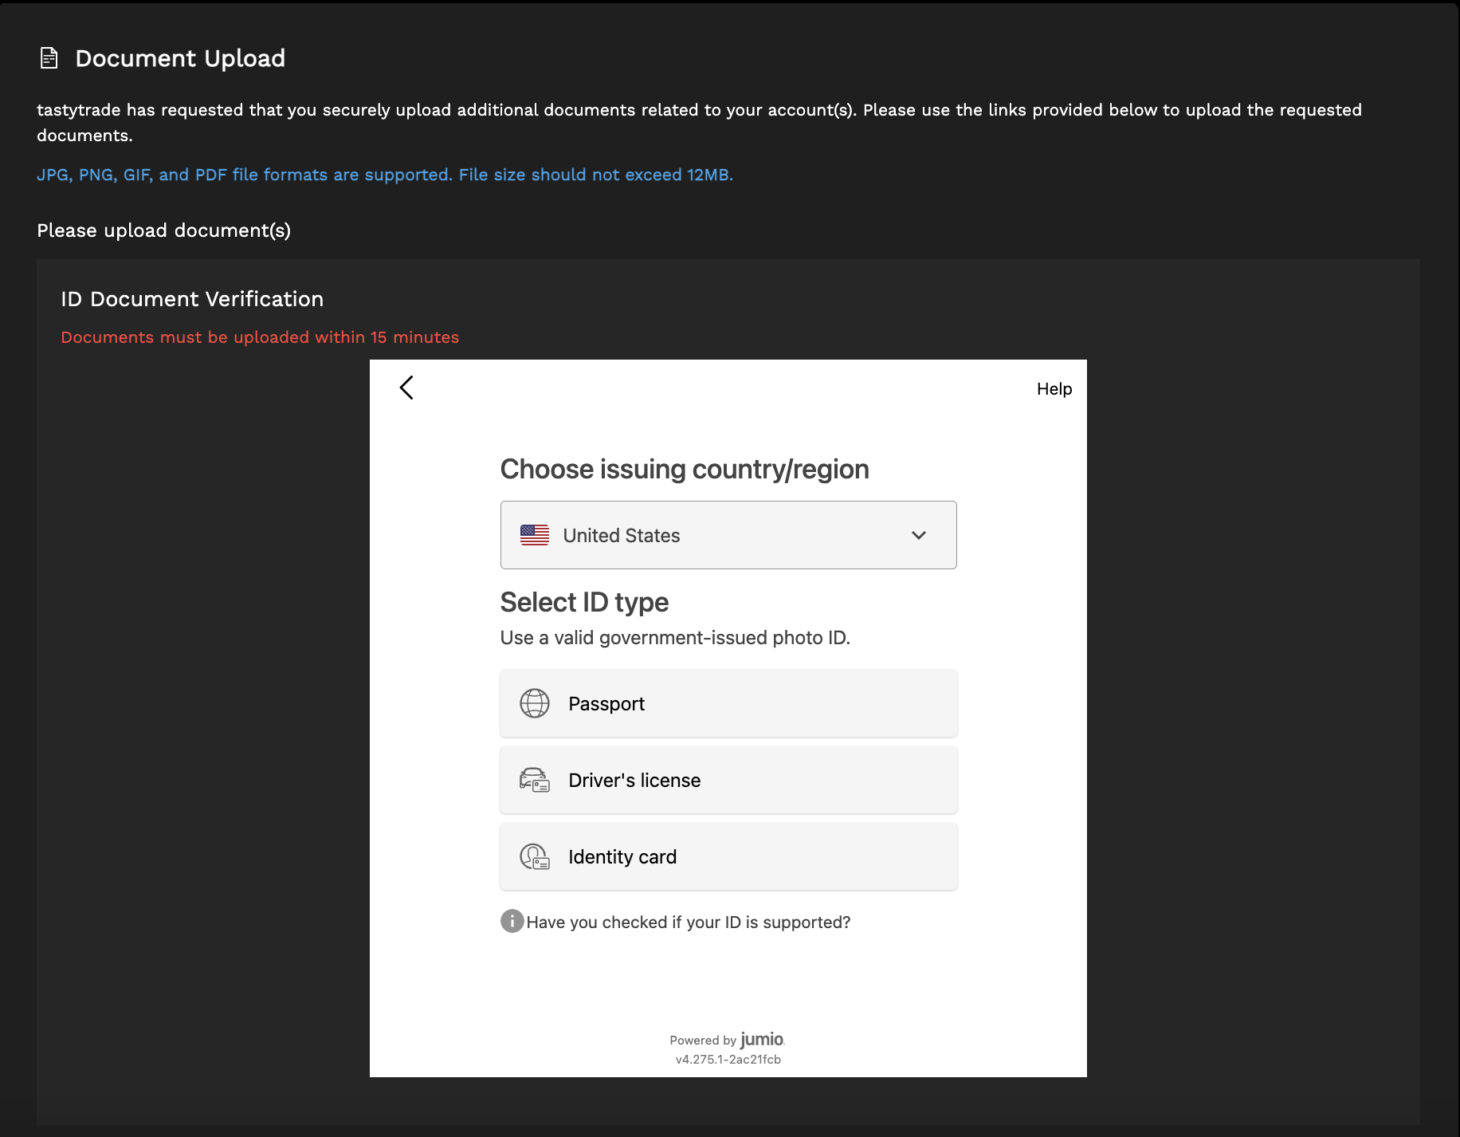Click the ID Document Verification heading

coord(192,298)
